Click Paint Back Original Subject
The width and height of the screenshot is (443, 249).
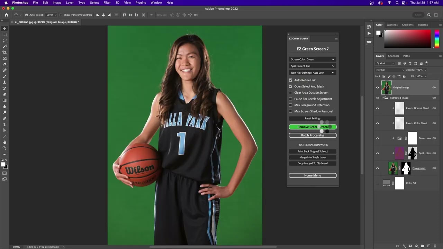tap(313, 151)
